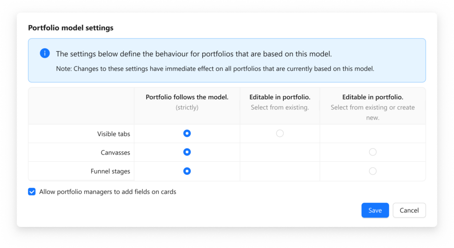Click the Visible tabs row label
The height and width of the screenshot is (248, 454).
click(x=113, y=134)
